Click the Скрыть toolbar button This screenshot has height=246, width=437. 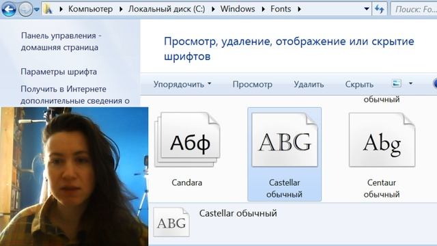click(359, 84)
